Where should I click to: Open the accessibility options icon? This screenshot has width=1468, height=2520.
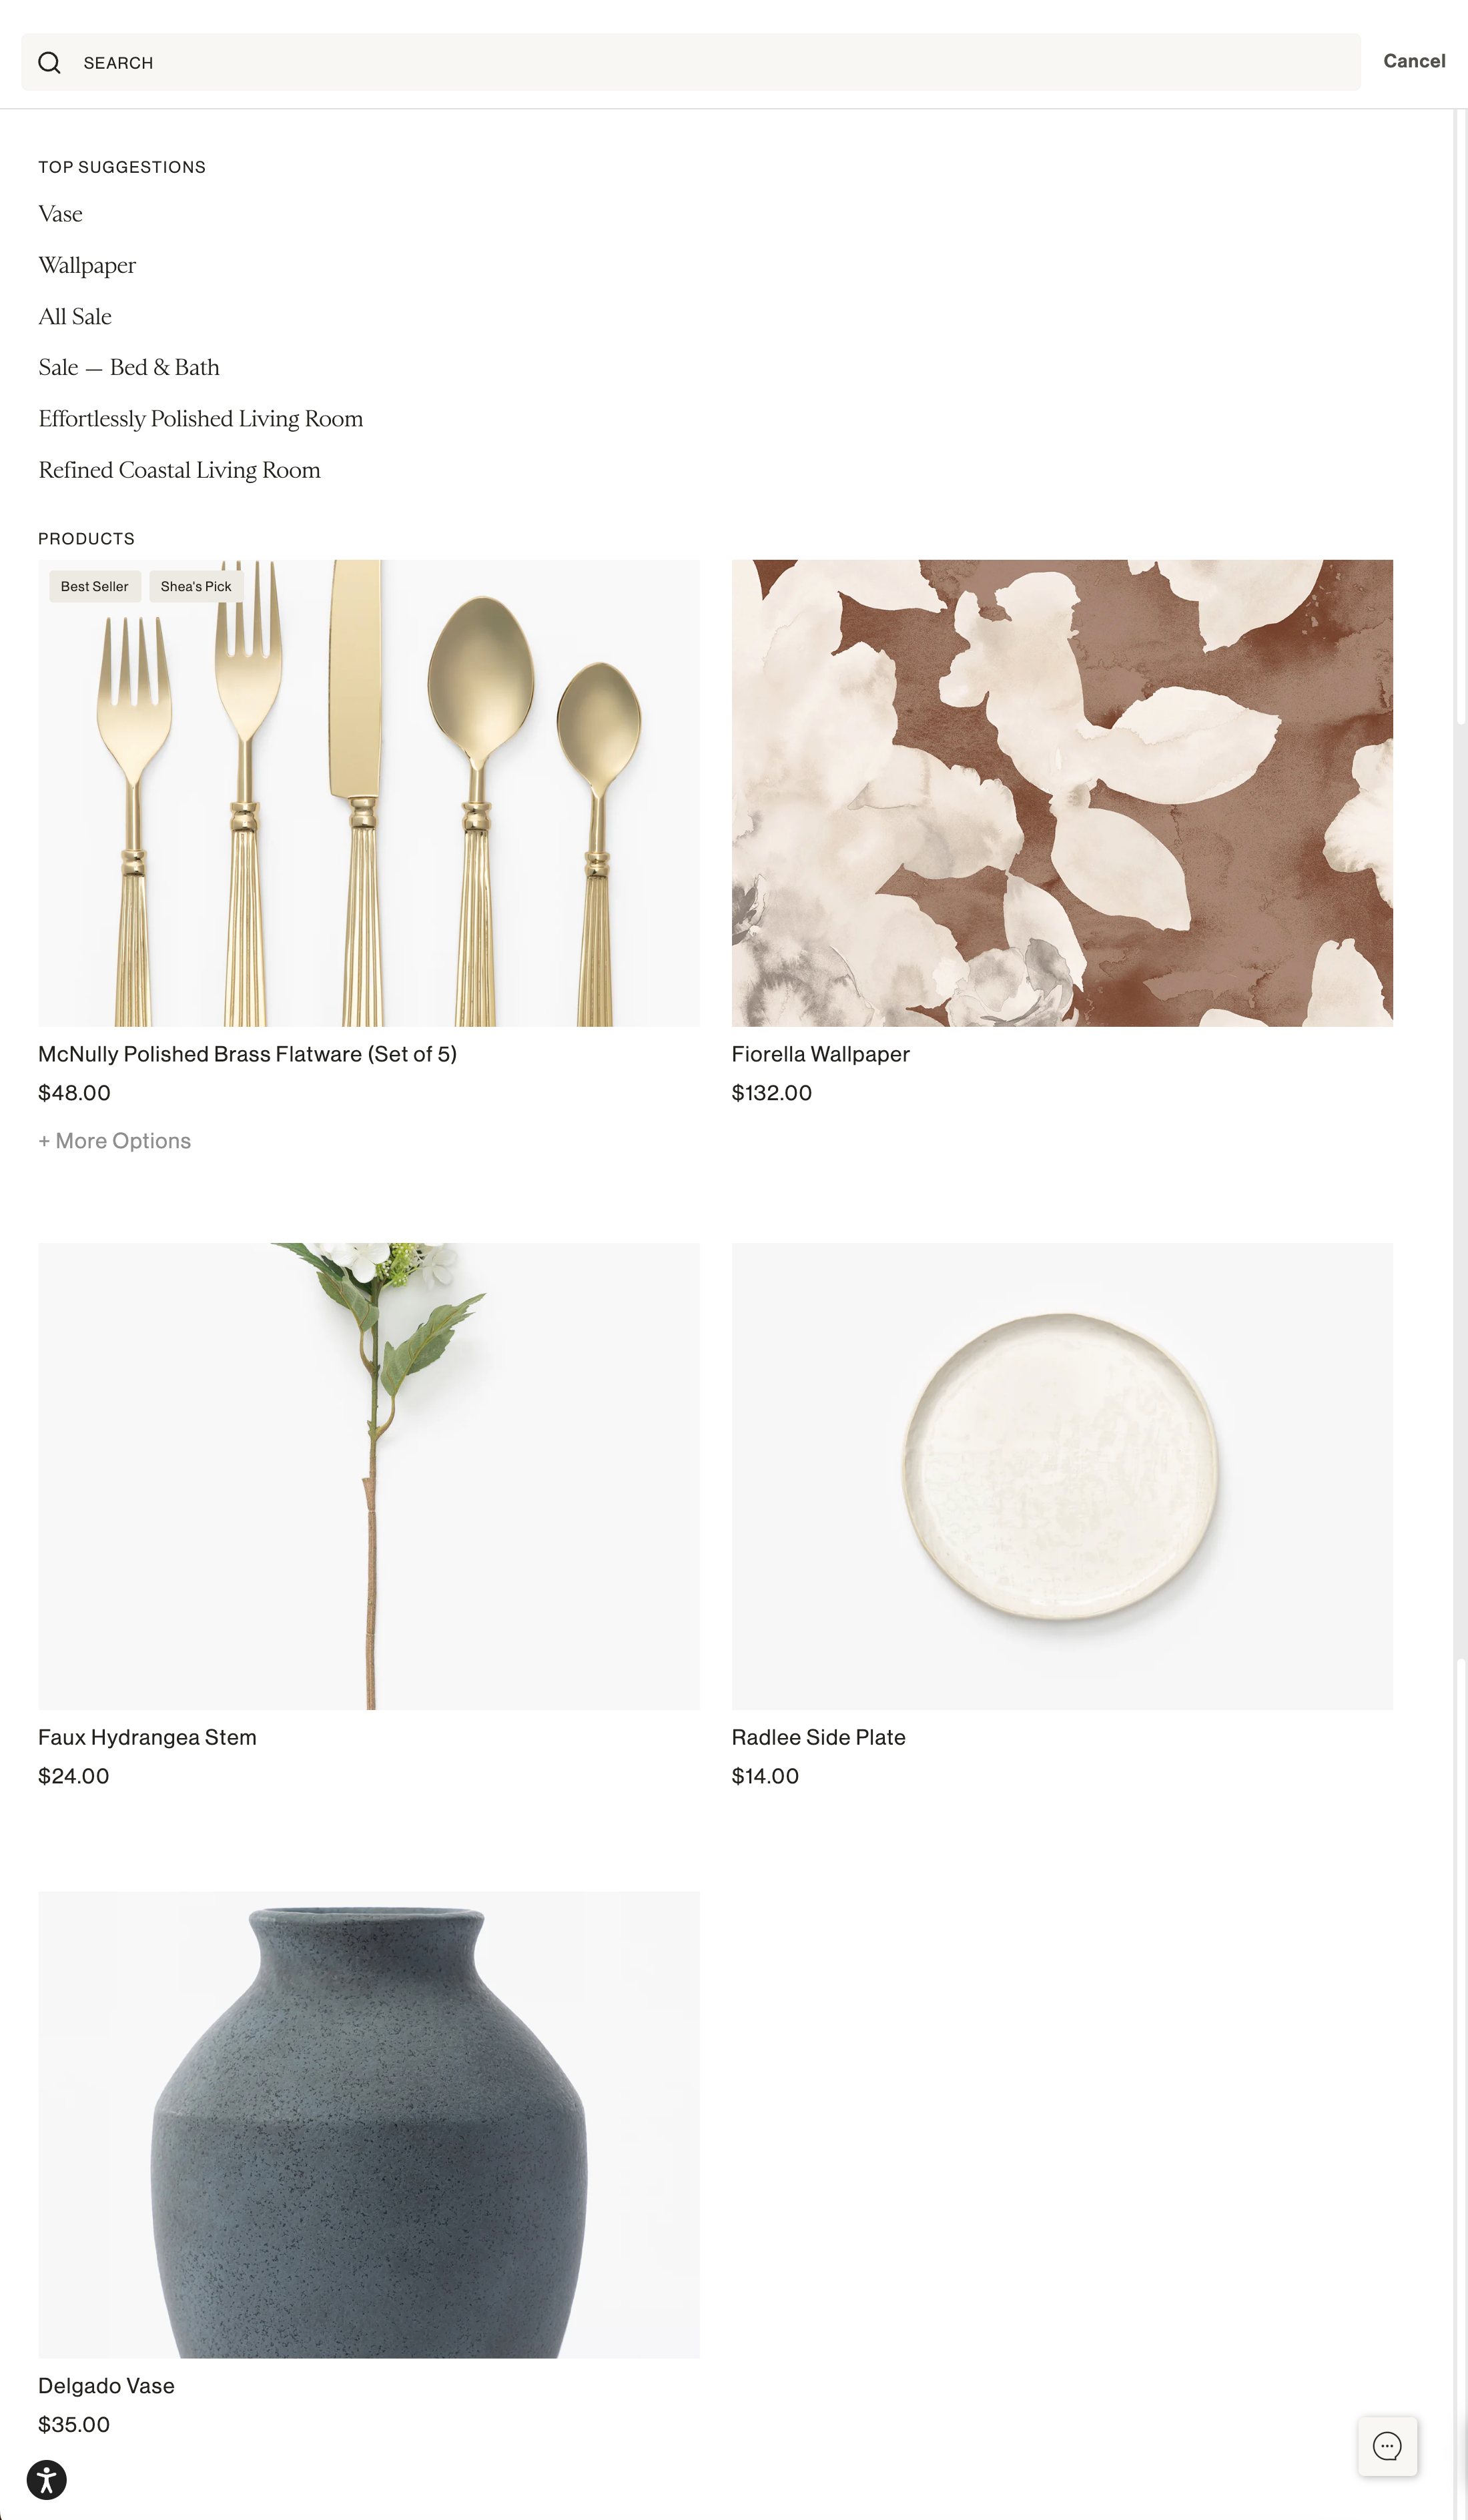click(x=46, y=2480)
